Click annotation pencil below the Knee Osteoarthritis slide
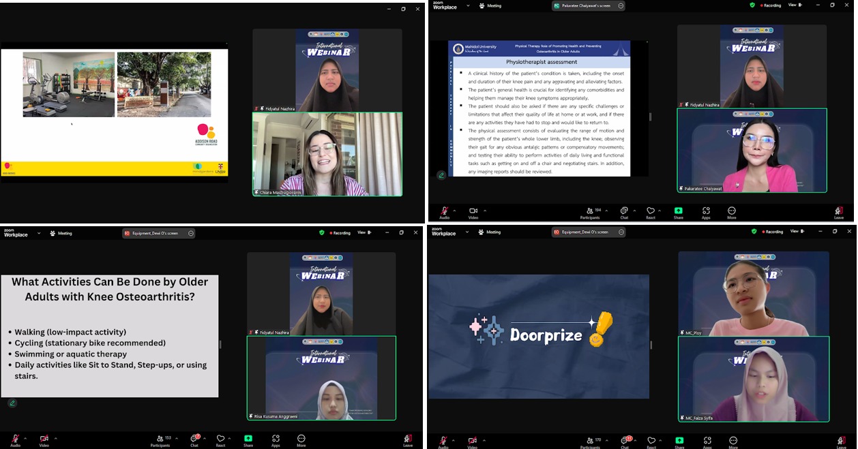The image size is (858, 449). pos(12,403)
